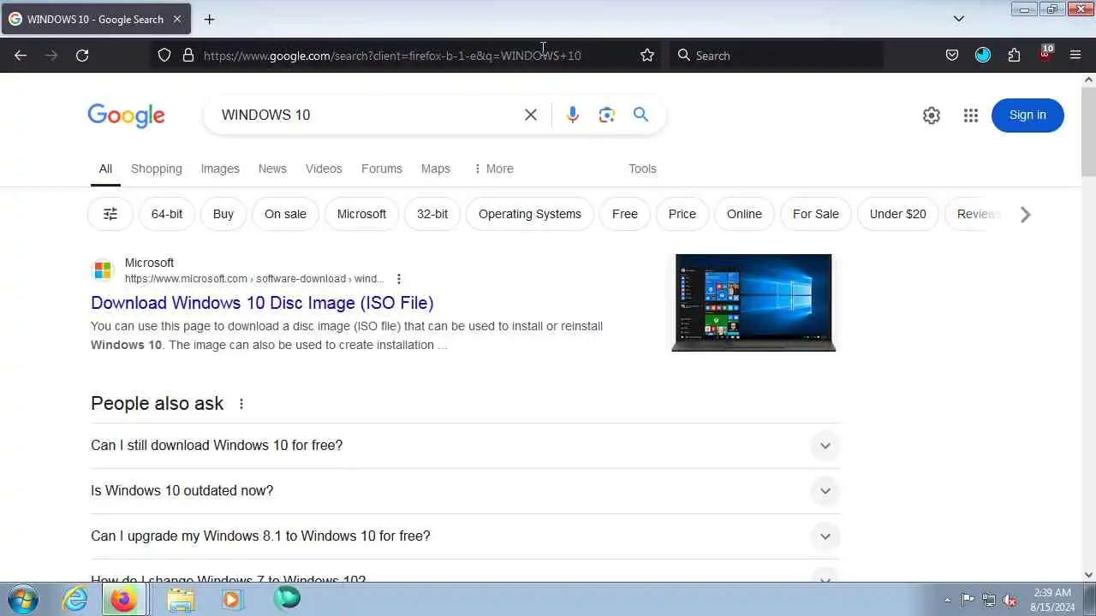Viewport: 1096px width, 616px height.
Task: Open People also ask options dots
Action: (241, 404)
